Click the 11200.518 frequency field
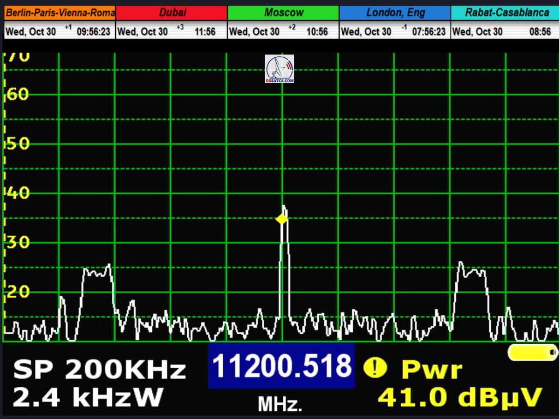Screen dimensions: 559x419 coord(281,366)
